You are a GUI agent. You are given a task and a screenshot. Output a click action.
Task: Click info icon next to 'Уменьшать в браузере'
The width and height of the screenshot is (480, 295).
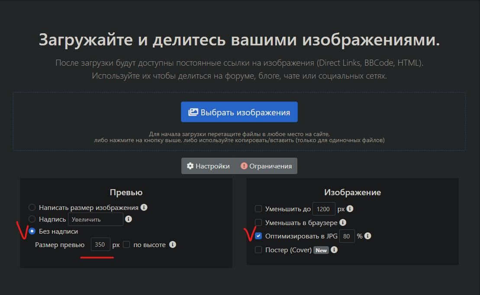[343, 222]
